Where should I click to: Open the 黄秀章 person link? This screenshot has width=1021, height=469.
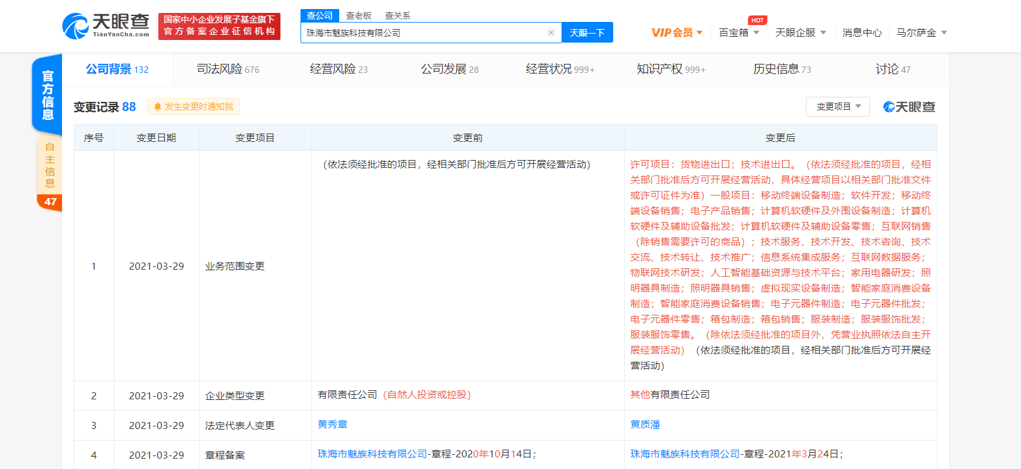pos(332,424)
